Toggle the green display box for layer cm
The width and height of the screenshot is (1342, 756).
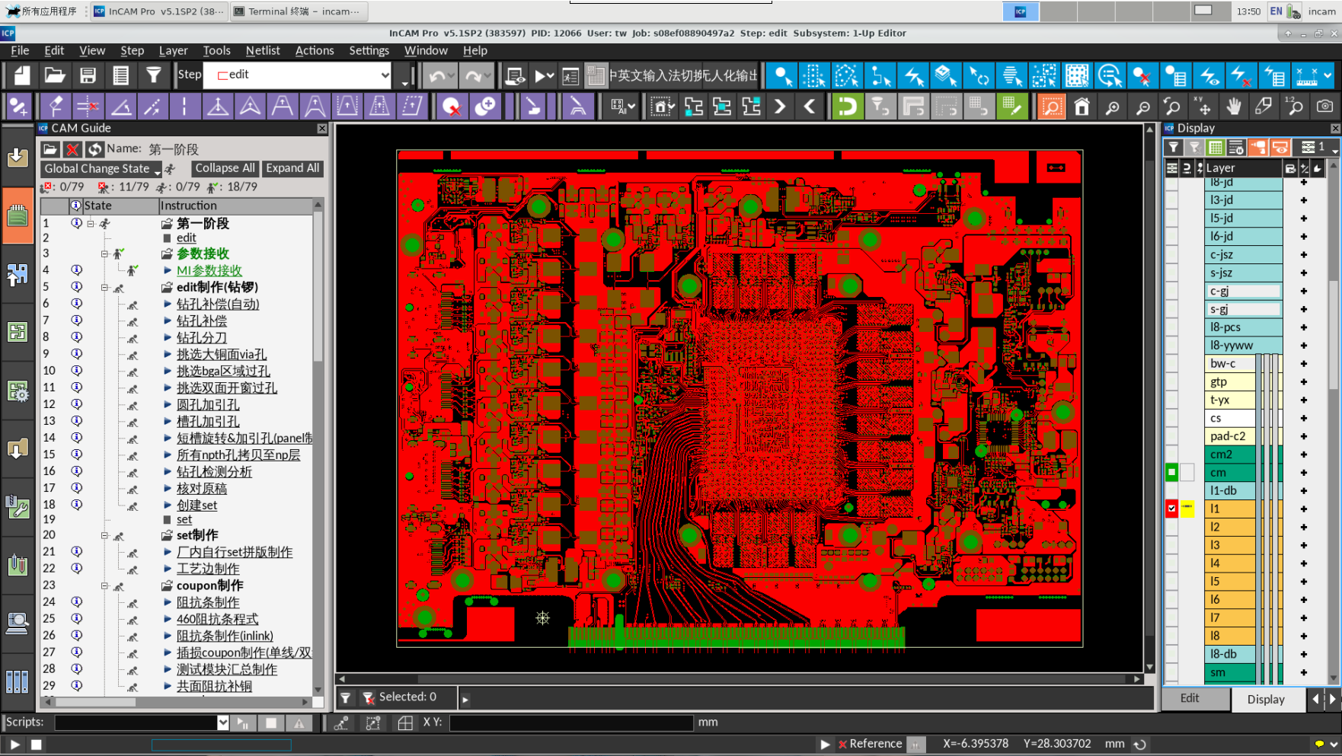click(x=1171, y=473)
